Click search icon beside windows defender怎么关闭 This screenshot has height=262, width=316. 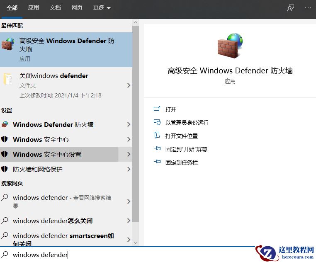click(5, 221)
